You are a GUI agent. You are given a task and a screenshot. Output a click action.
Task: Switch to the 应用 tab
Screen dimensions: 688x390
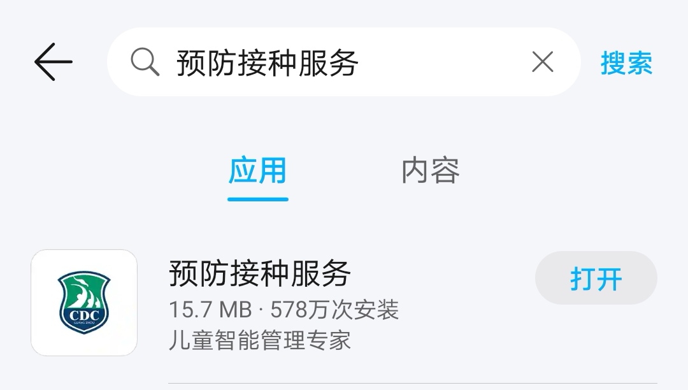(x=257, y=170)
